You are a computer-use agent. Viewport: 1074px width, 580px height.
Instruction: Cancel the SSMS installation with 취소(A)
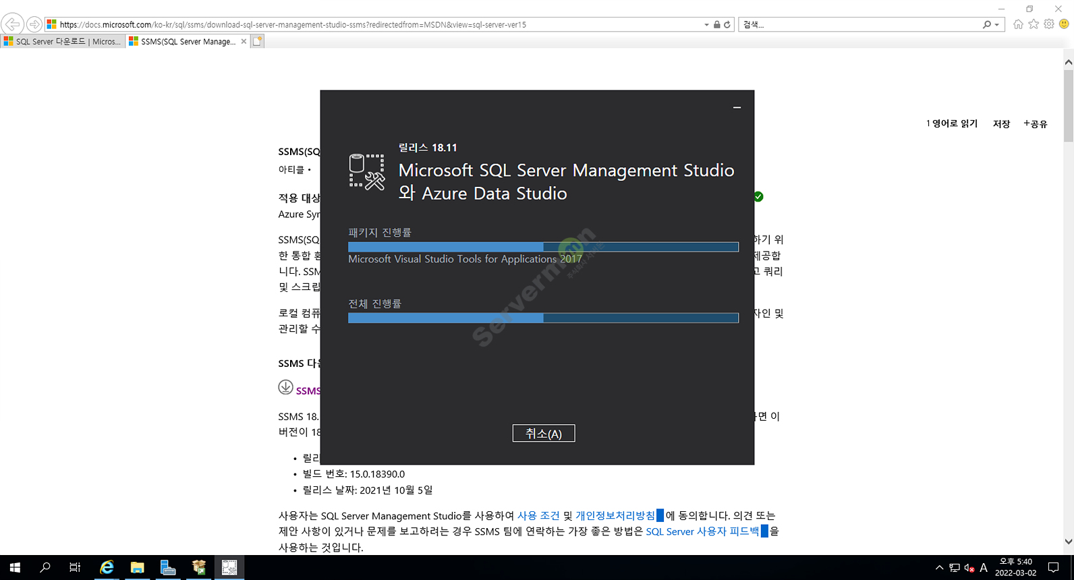pos(544,434)
